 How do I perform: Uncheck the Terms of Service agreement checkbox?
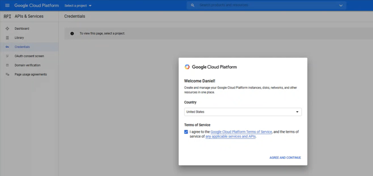(186, 132)
